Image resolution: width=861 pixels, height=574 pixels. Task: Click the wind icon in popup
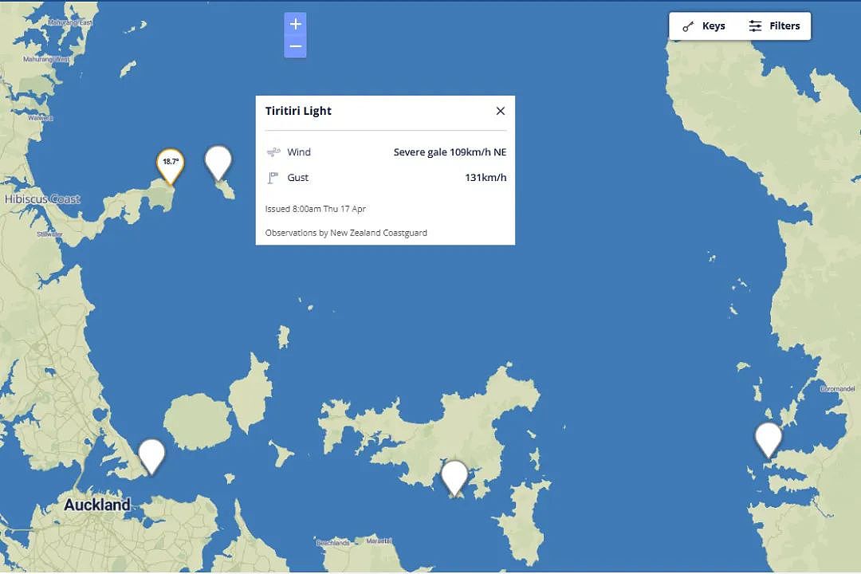(273, 152)
